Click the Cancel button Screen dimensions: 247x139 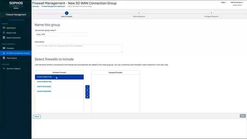pos(37,117)
